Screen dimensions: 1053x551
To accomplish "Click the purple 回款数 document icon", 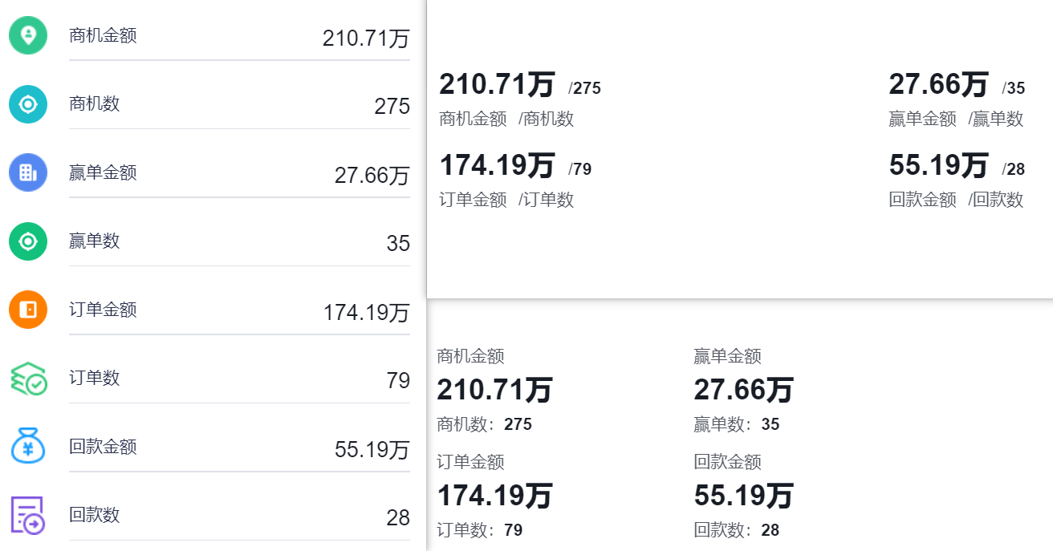I will point(28,515).
